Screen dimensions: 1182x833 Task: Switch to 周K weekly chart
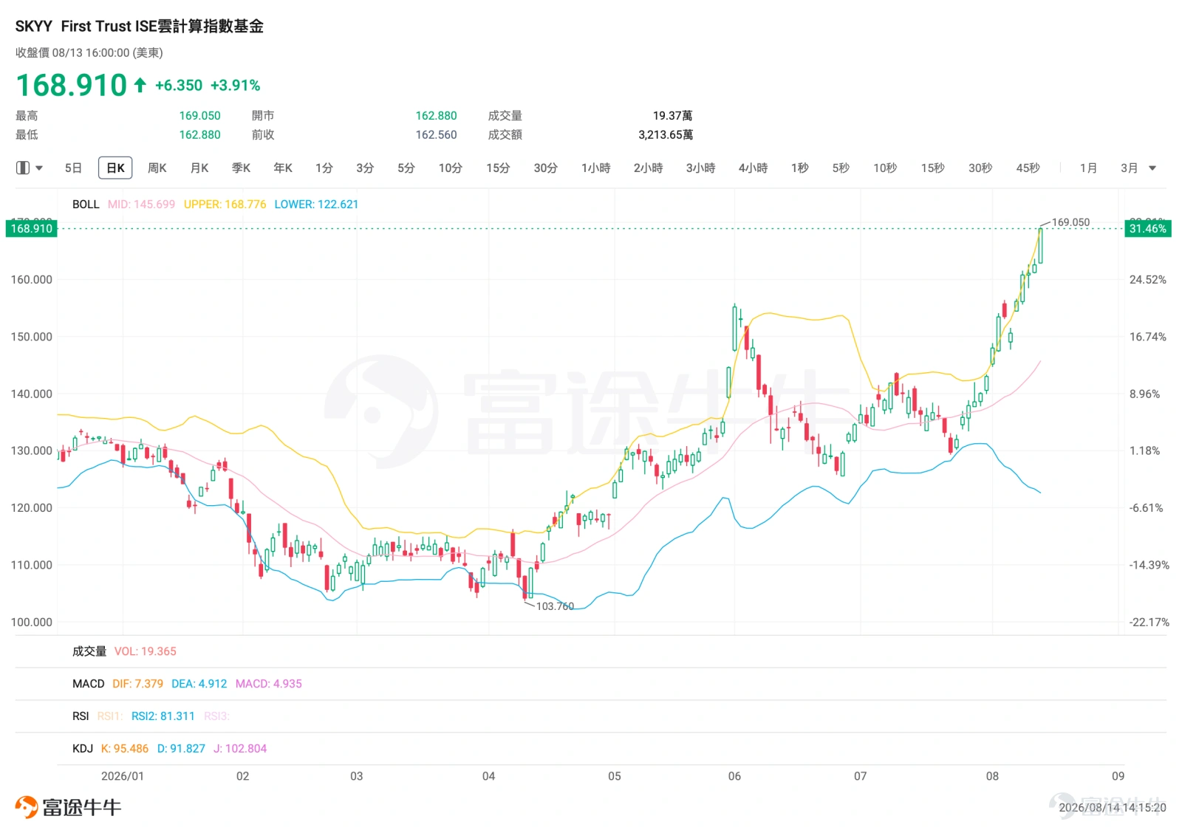point(157,168)
